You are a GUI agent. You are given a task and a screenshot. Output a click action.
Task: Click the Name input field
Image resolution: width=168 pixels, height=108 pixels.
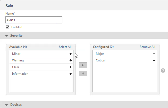[x=34, y=20]
